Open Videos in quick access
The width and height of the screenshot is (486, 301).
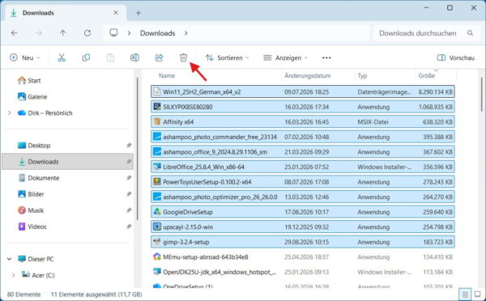pos(32,227)
